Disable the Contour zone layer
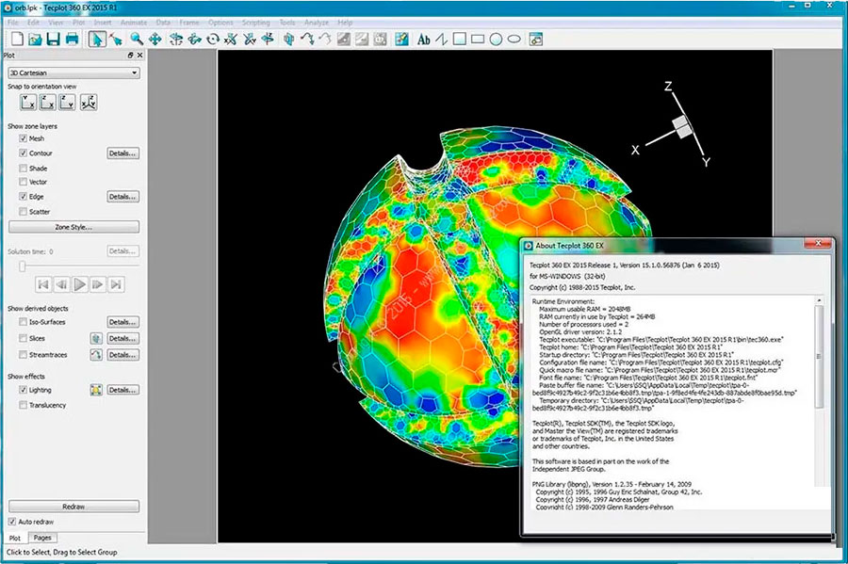 pos(24,153)
